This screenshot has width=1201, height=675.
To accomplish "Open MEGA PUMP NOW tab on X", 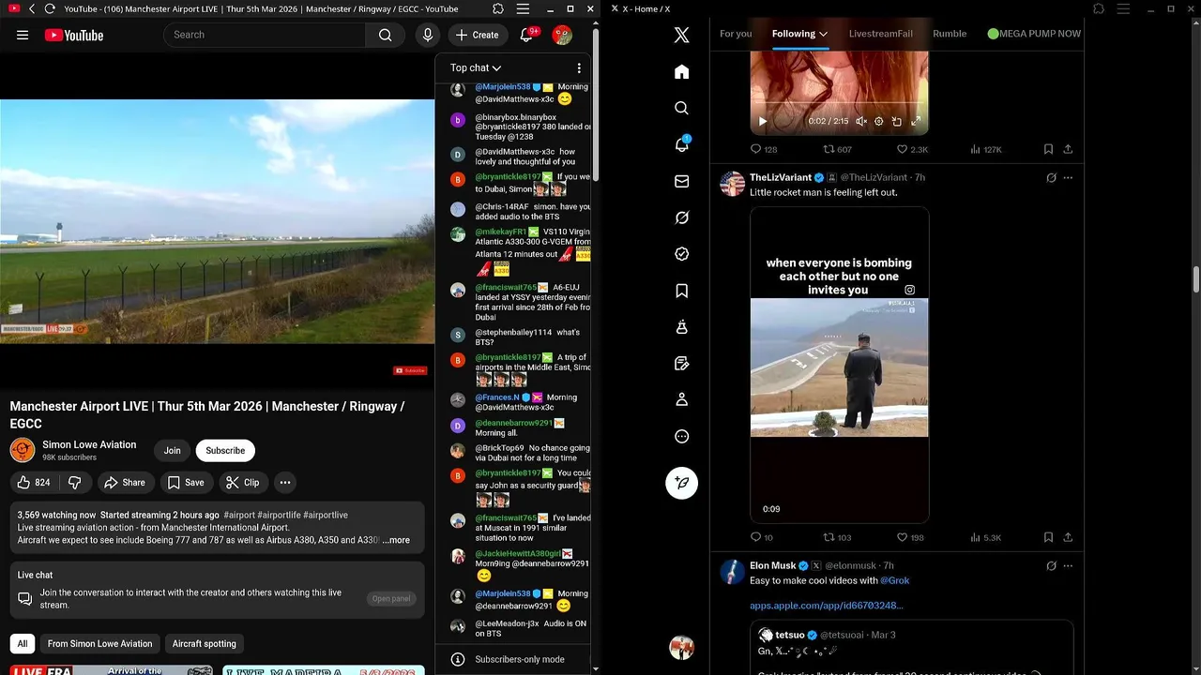I will (x=1034, y=34).
